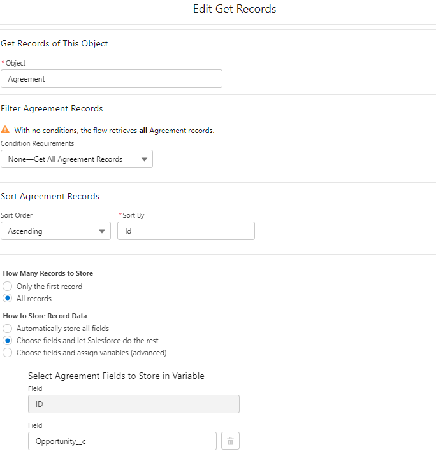Select 'Only the first record' option
This screenshot has width=436, height=454.
(x=8, y=287)
